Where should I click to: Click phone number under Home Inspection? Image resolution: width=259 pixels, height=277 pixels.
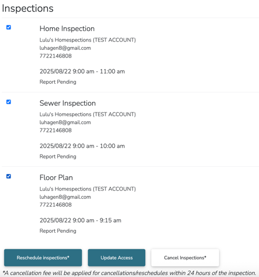pos(55,56)
